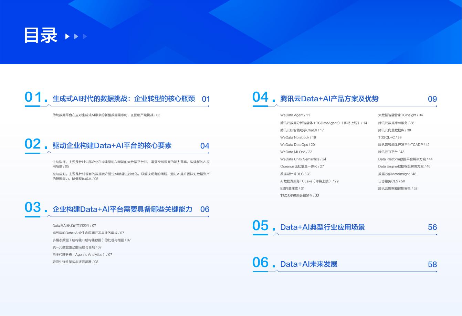
Task: Select entry 腾讯云数据和智能安全 / 52
Action: tap(398, 188)
